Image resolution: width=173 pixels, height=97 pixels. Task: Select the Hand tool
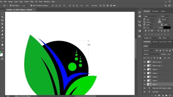(x=2, y=45)
